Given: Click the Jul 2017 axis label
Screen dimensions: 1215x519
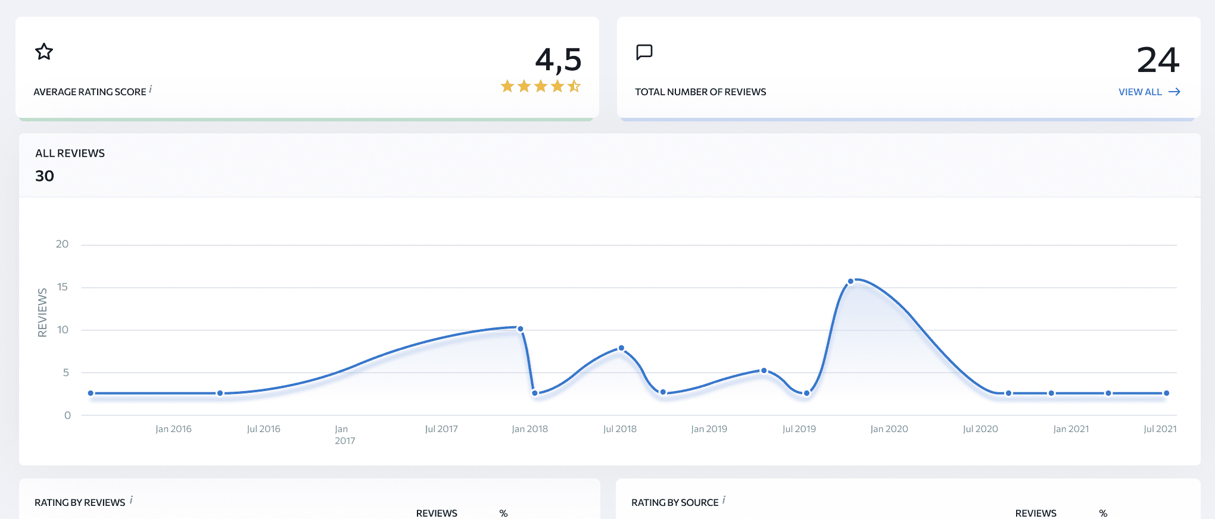Looking at the screenshot, I should tap(441, 429).
